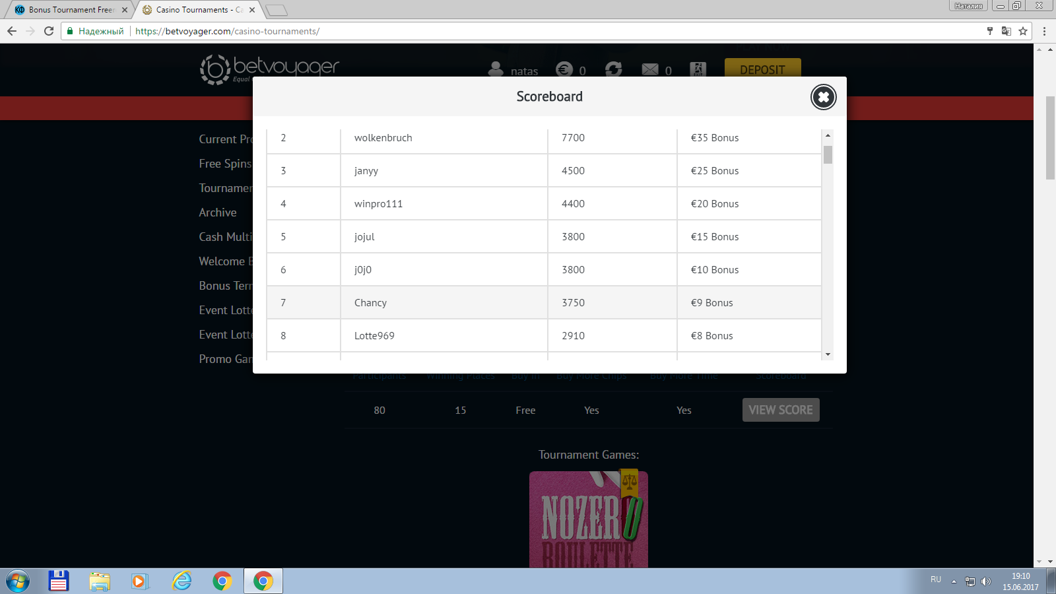This screenshot has height=594, width=1056.
Task: Bookmark this page with the star
Action: coord(1023,31)
